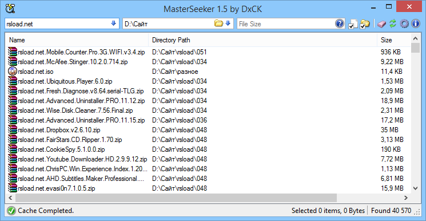This screenshot has width=426, height=221.
Task: Expand the search name history dropdown arrow
Action: 114,23
